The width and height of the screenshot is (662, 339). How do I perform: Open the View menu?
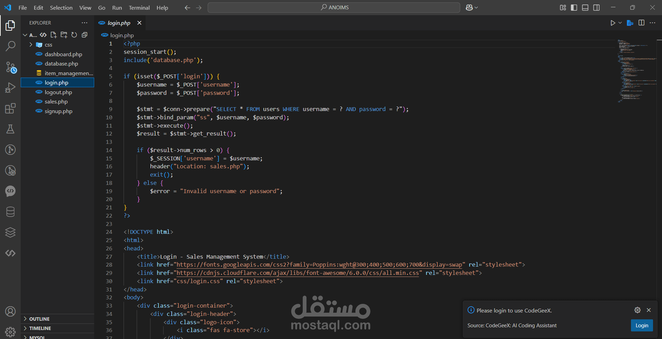click(85, 8)
